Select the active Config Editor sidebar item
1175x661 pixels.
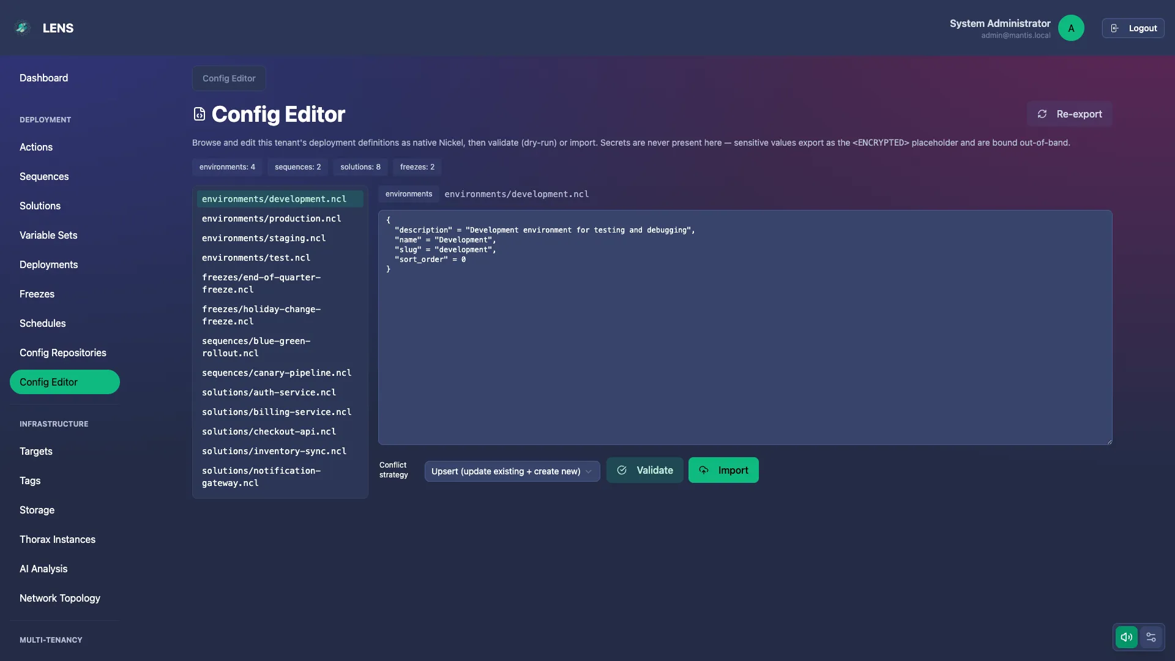(x=65, y=382)
